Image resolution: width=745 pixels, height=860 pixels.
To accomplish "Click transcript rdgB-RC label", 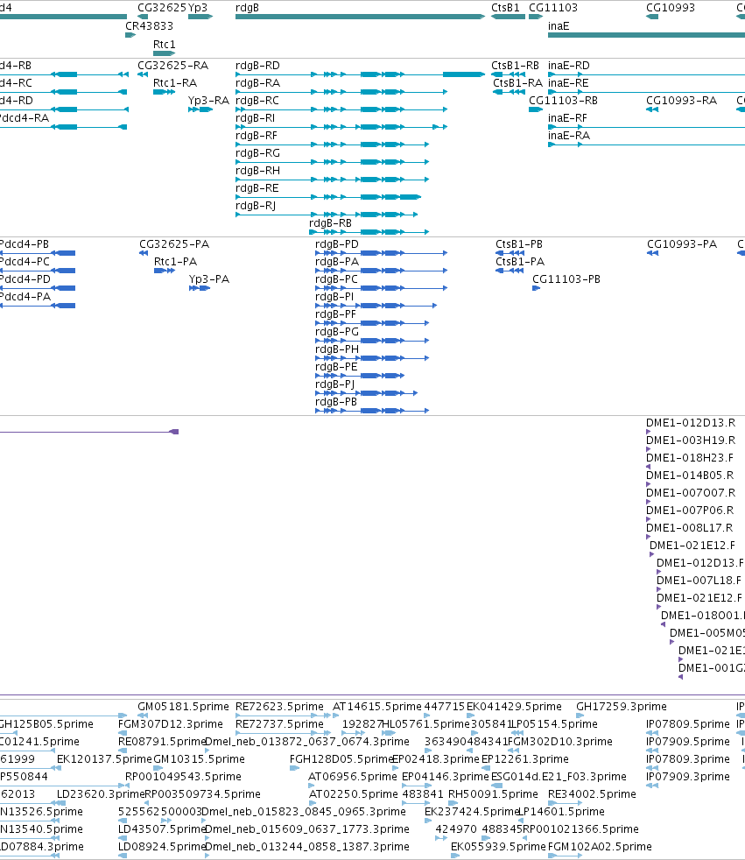I will pyautogui.click(x=257, y=101).
